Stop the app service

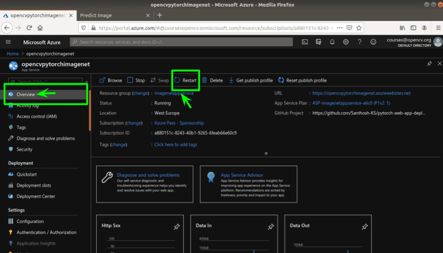point(136,80)
